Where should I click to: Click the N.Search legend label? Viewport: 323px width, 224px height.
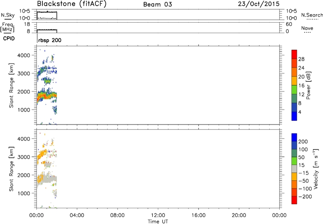pyautogui.click(x=312, y=15)
